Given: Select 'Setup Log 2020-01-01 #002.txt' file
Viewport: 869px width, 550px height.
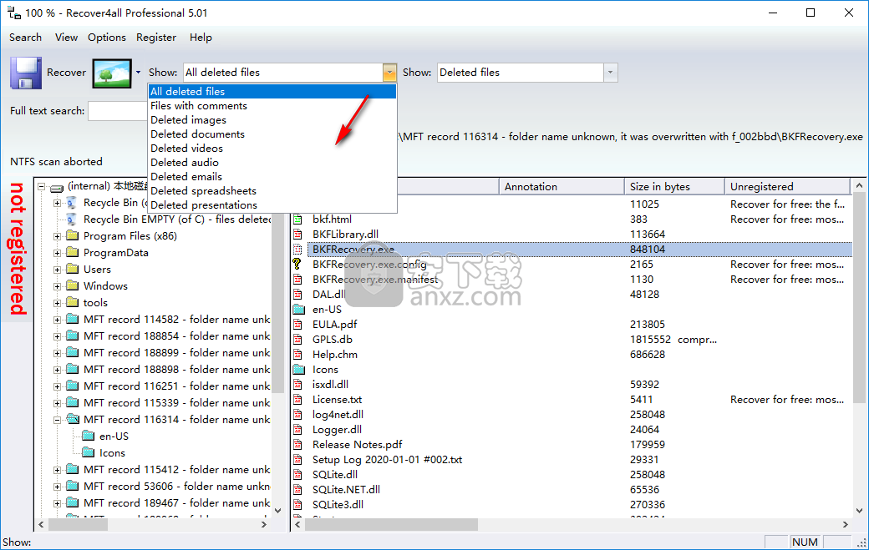Looking at the screenshot, I should coord(387,459).
